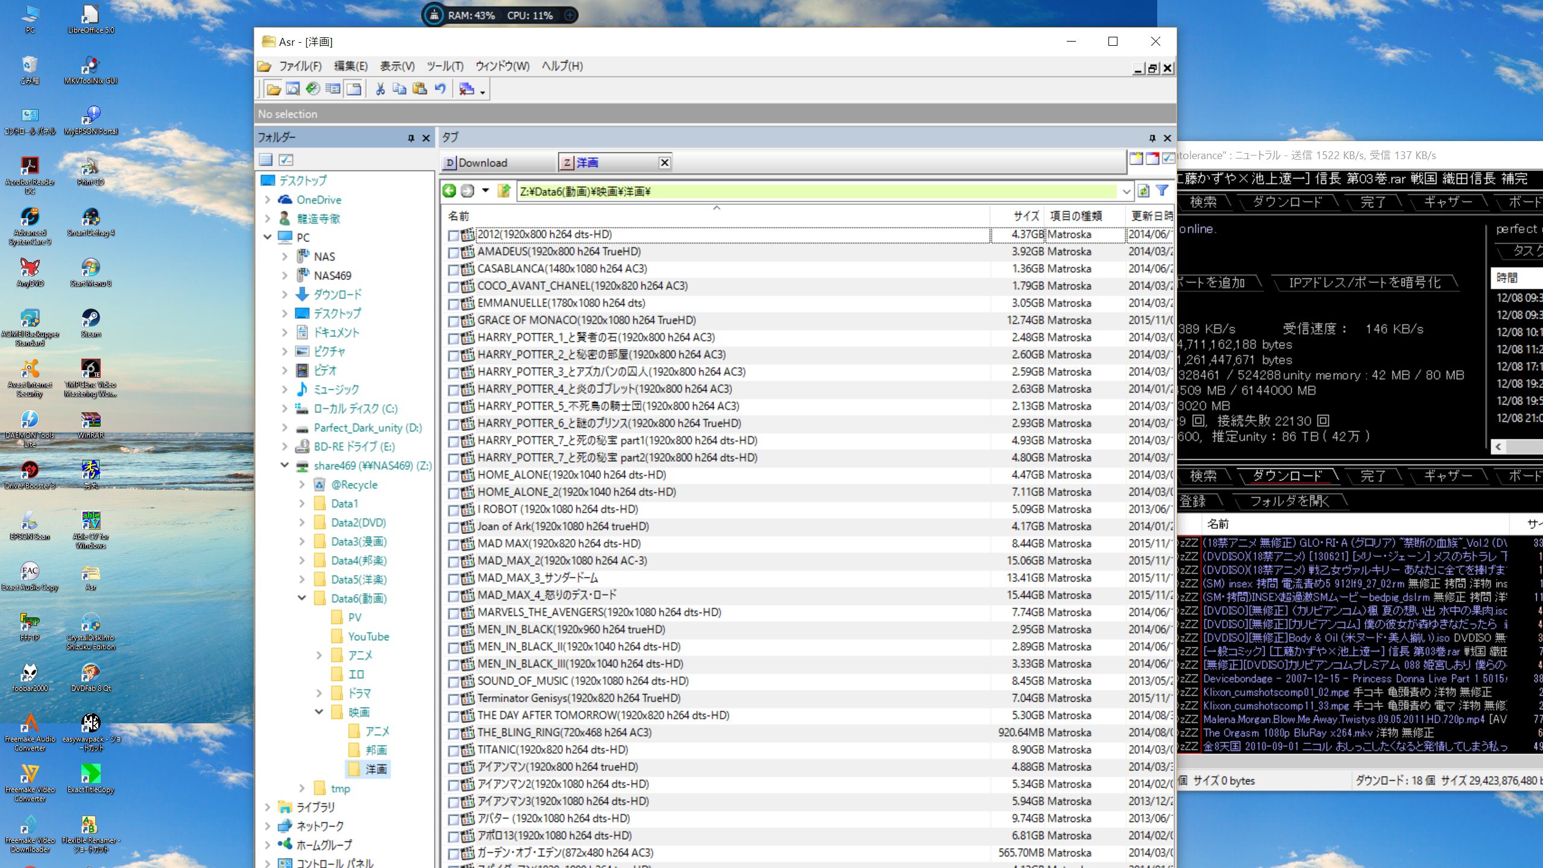Image resolution: width=1543 pixels, height=868 pixels.
Task: Go back with the green back arrow
Action: (449, 191)
